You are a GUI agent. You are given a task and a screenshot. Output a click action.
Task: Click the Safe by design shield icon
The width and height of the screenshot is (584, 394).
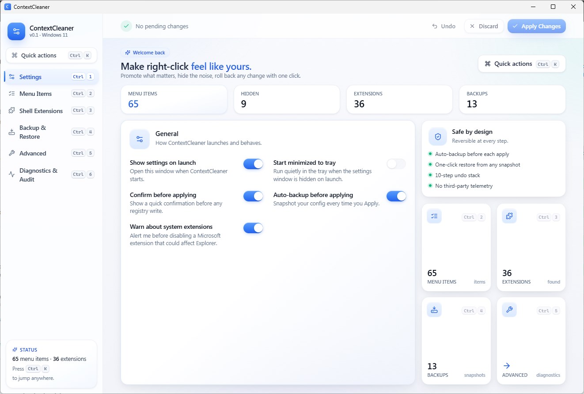438,137
